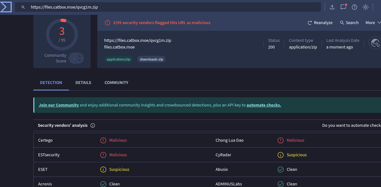Click the Status value 200
Image resolution: width=381 pixels, height=187 pixels.
click(271, 47)
